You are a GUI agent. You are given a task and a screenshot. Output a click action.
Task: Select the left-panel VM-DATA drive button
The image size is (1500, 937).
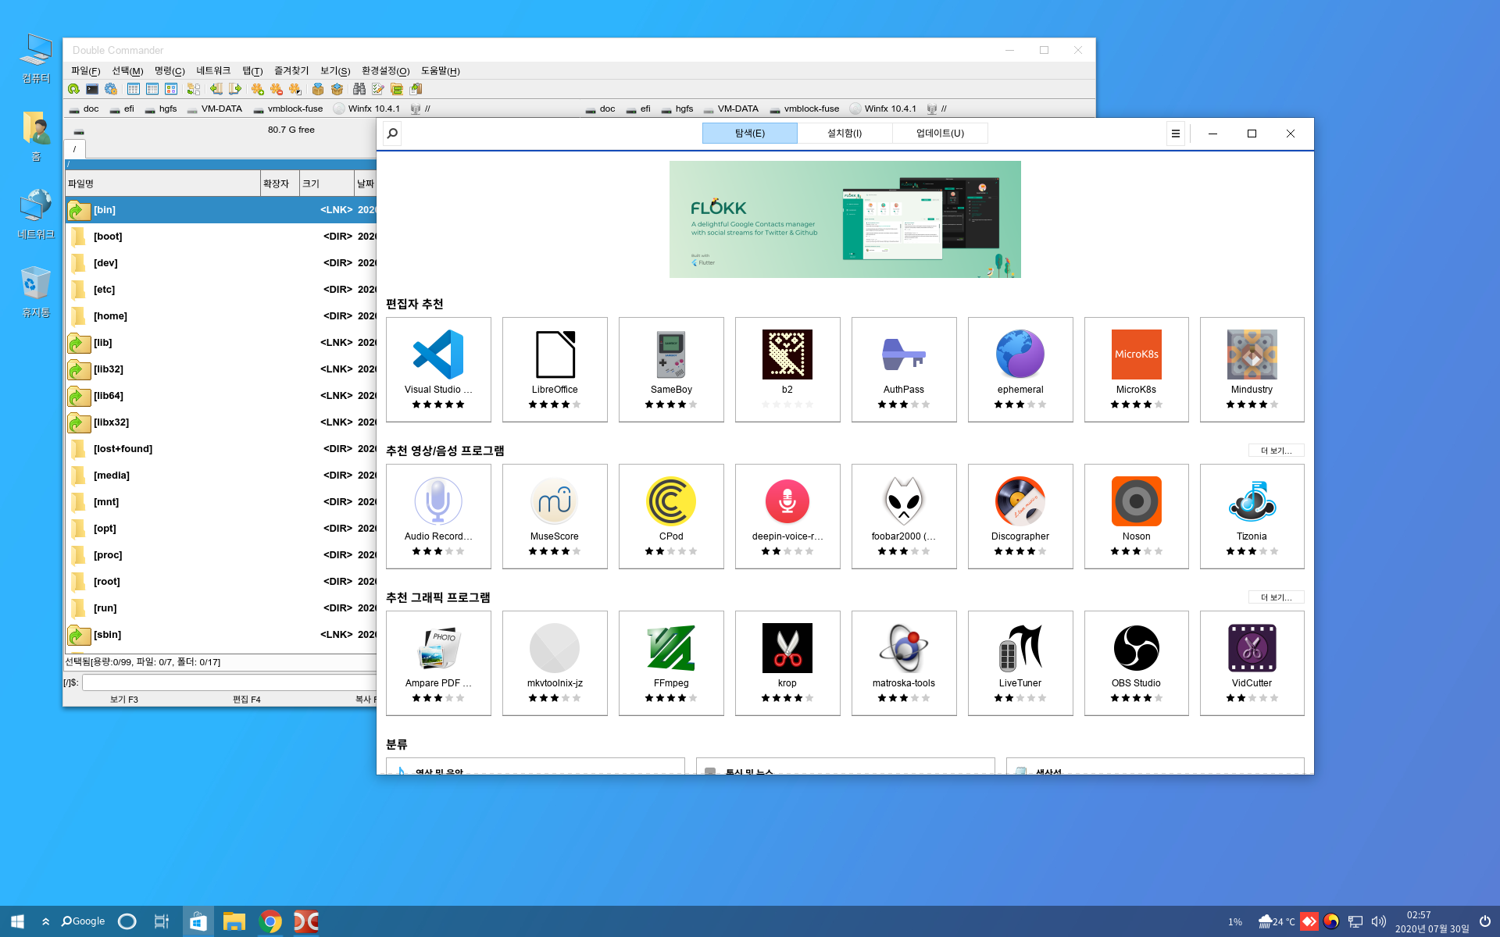pos(215,109)
